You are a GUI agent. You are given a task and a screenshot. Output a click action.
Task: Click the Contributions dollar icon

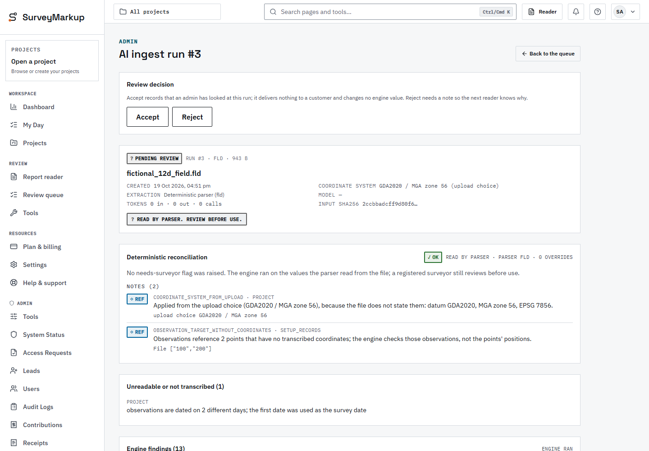tap(14, 425)
